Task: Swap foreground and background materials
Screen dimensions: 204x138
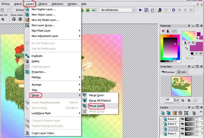Action: click(186, 48)
